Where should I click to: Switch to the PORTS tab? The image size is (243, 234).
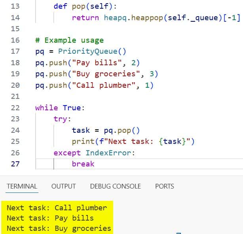click(165, 186)
